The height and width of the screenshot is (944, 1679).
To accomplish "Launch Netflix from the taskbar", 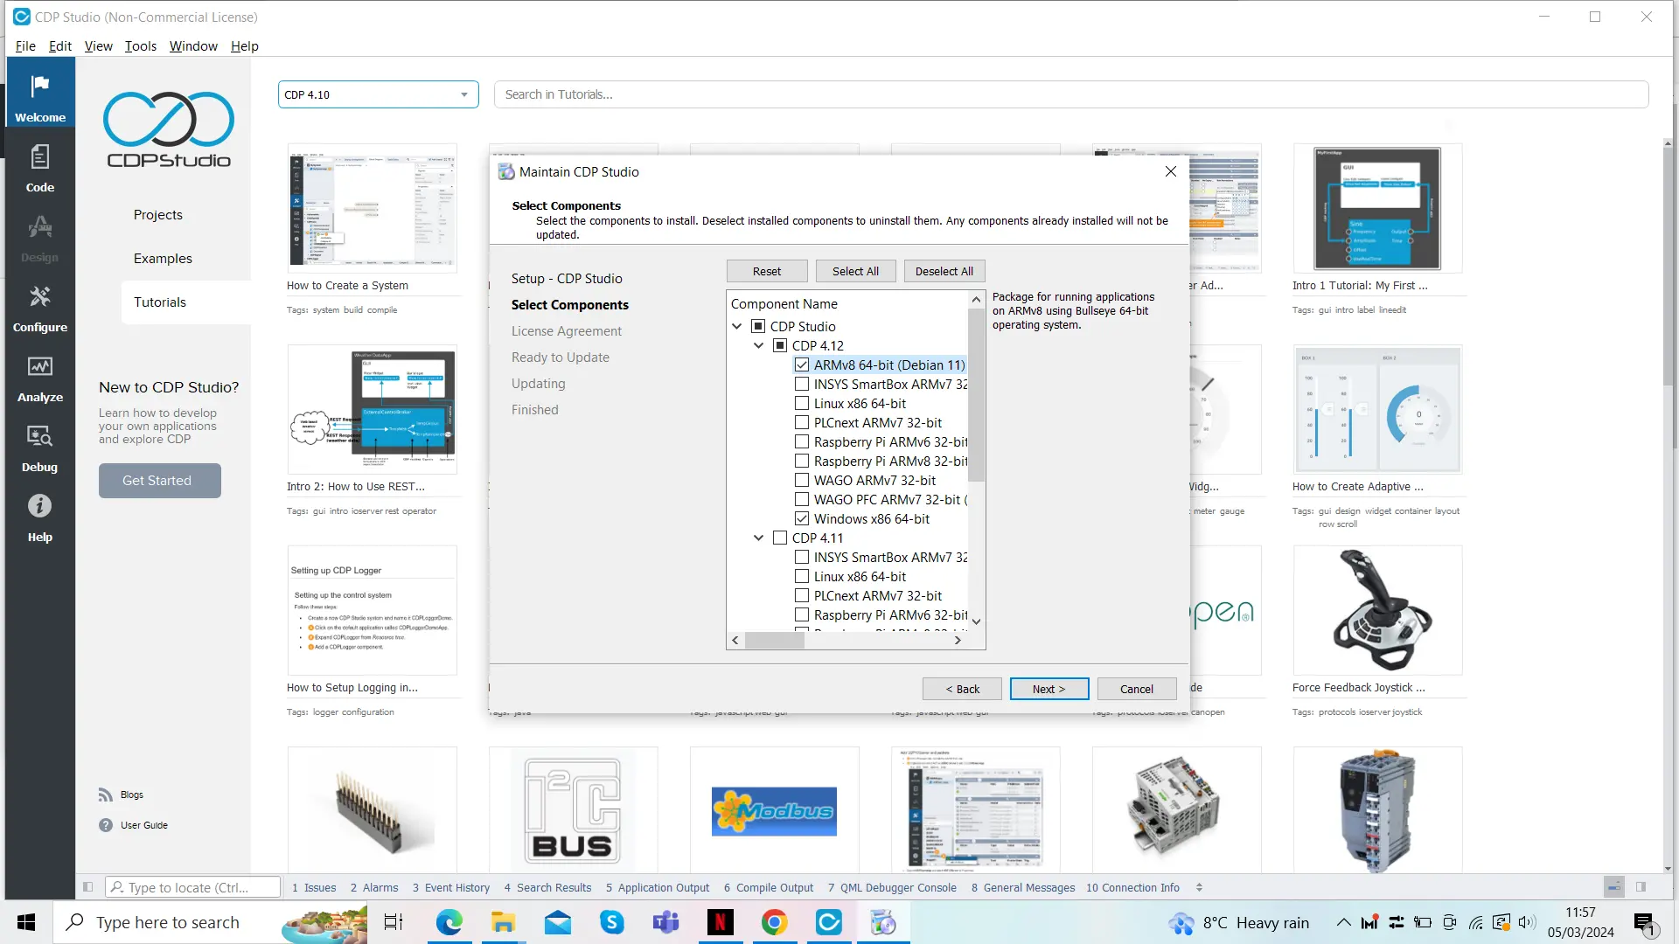I will [x=720, y=922].
